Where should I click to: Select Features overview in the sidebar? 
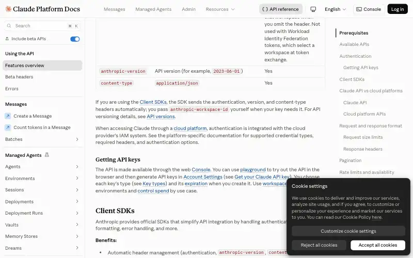(x=42, y=66)
